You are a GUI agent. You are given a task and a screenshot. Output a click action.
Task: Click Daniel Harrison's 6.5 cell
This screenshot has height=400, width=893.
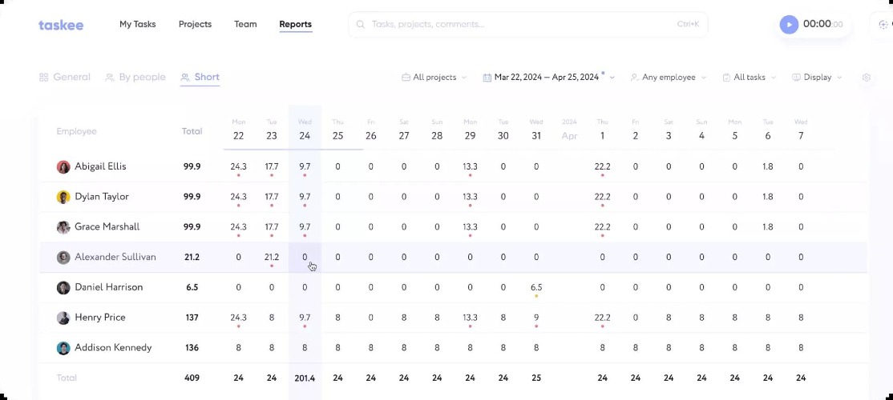536,287
